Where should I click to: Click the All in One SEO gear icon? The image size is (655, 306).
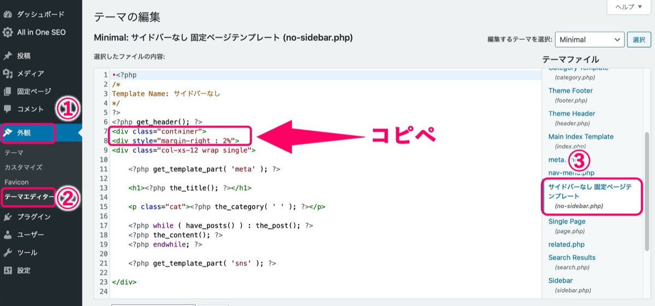pos(8,32)
